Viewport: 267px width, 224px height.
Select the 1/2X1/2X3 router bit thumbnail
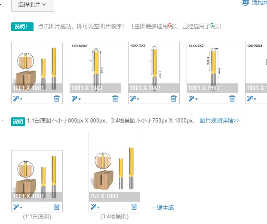154,68
